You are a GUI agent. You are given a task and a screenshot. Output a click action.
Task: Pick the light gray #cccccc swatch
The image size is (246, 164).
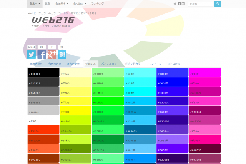pos(43,110)
